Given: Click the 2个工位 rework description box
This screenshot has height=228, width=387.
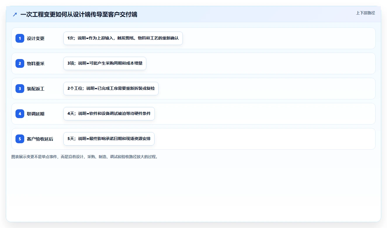Looking at the screenshot, I should coord(111,89).
